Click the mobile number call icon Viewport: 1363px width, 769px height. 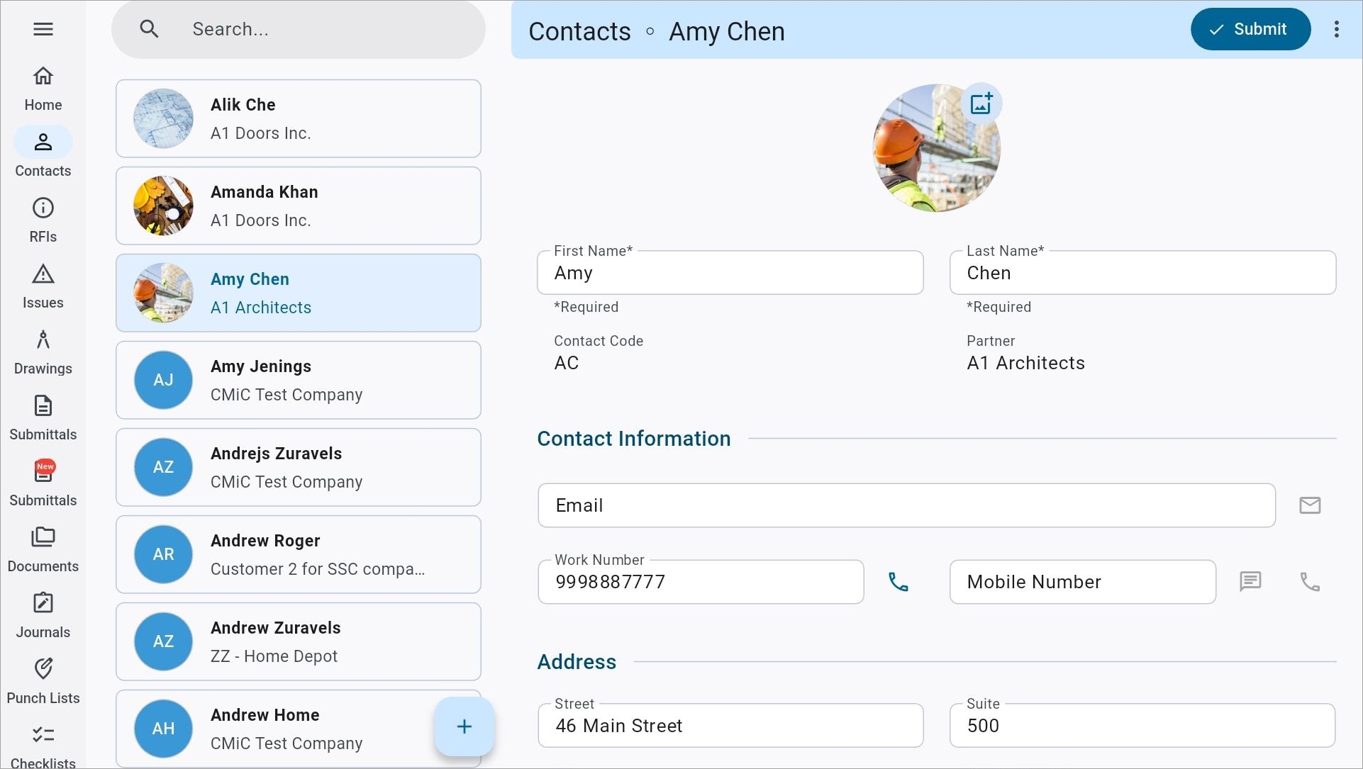pos(1309,582)
